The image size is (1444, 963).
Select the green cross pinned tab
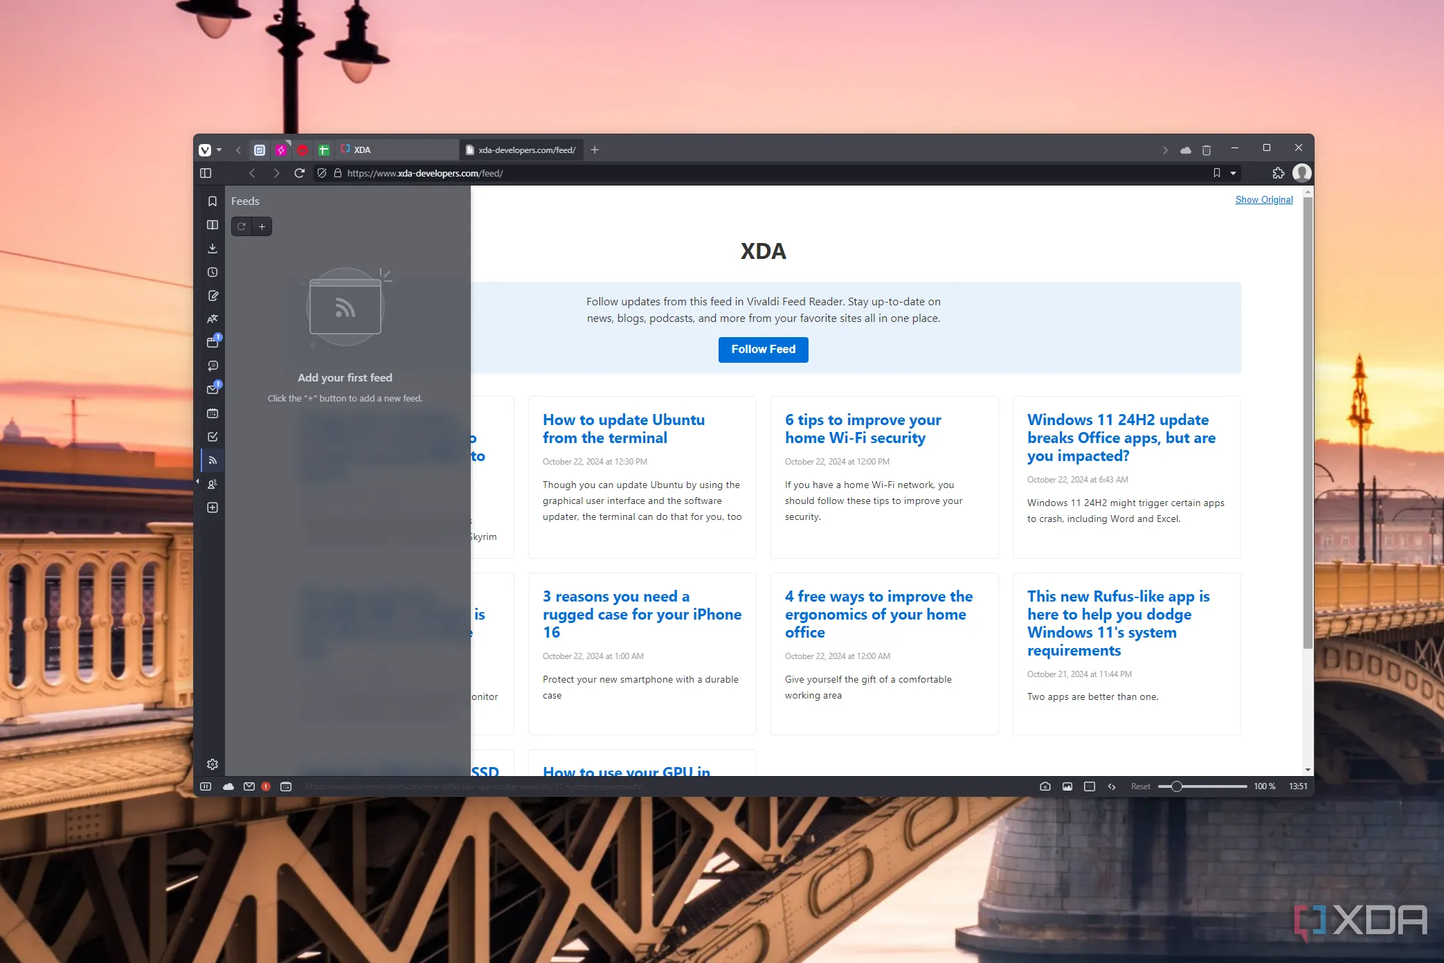(x=323, y=150)
